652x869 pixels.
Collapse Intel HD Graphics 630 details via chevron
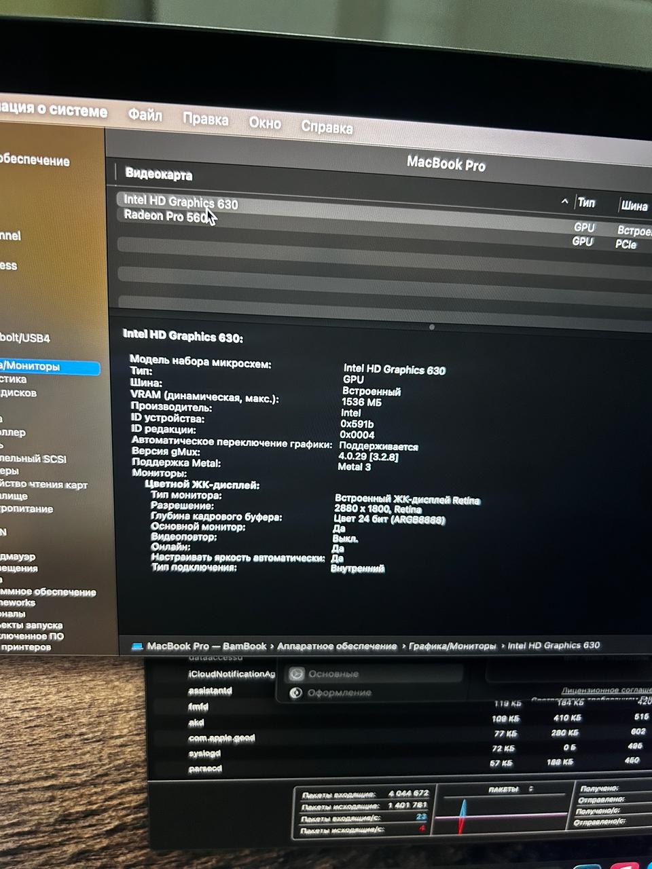coord(564,202)
